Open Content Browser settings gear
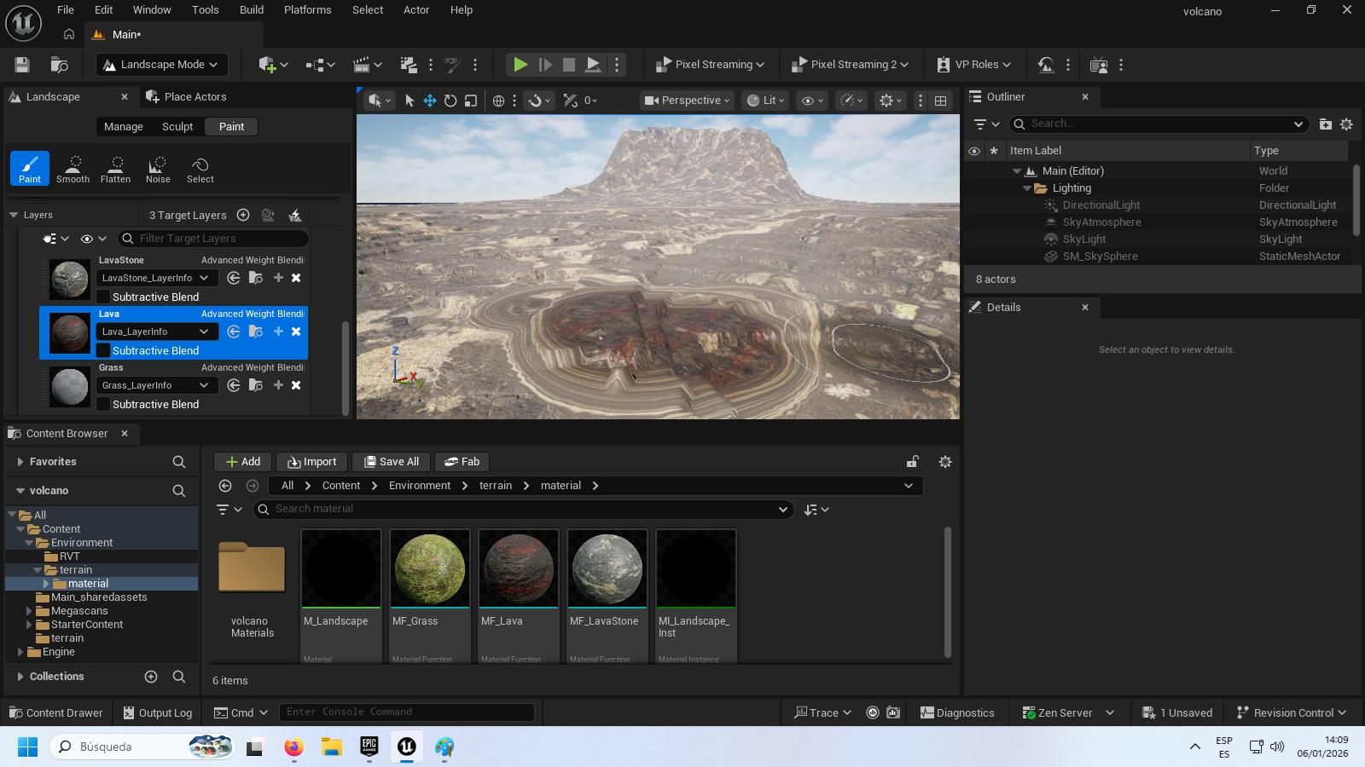This screenshot has height=767, width=1365. (944, 462)
